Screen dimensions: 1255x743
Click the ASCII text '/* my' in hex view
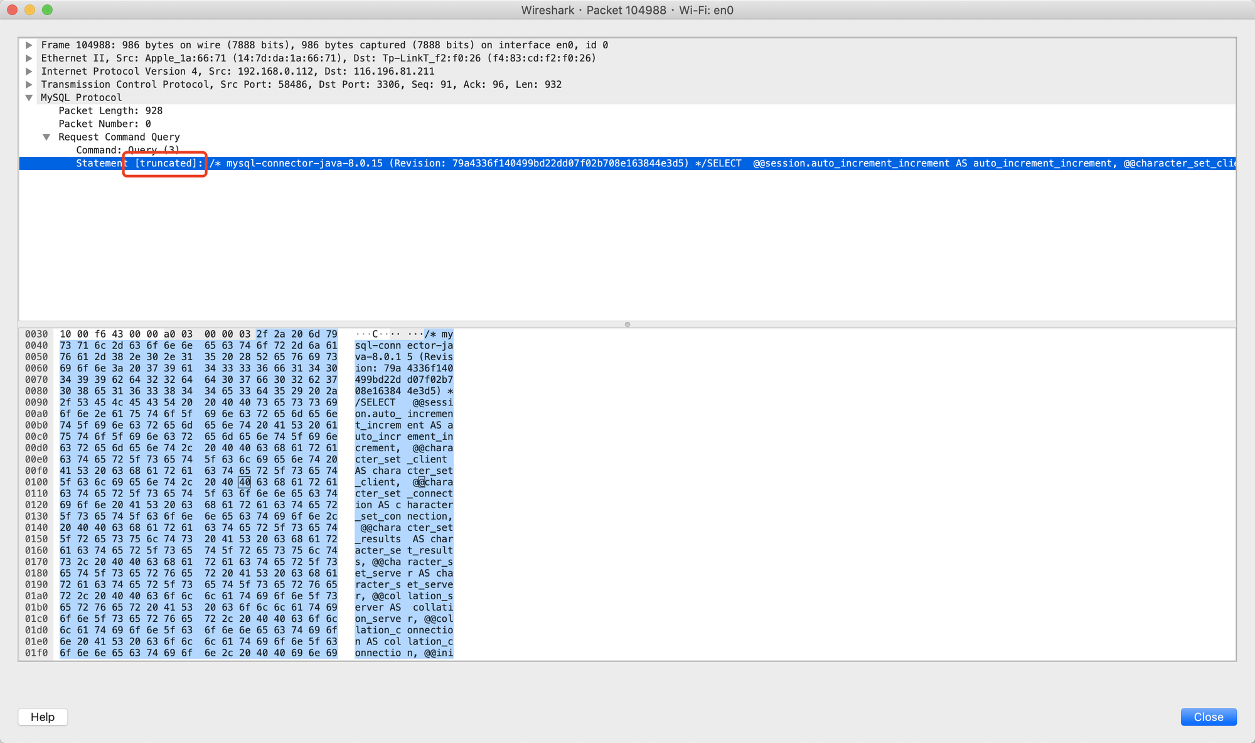click(x=439, y=334)
